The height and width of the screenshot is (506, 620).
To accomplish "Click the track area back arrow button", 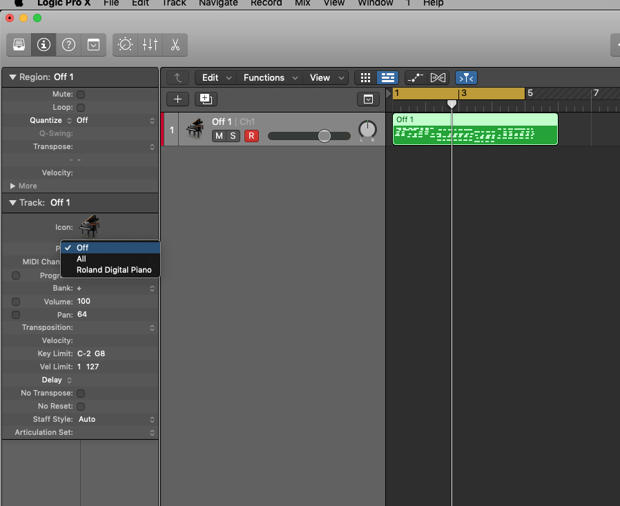I will pos(178,78).
